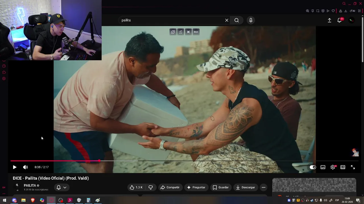Open the notification bell dropdown for PAILITA

tap(61, 187)
